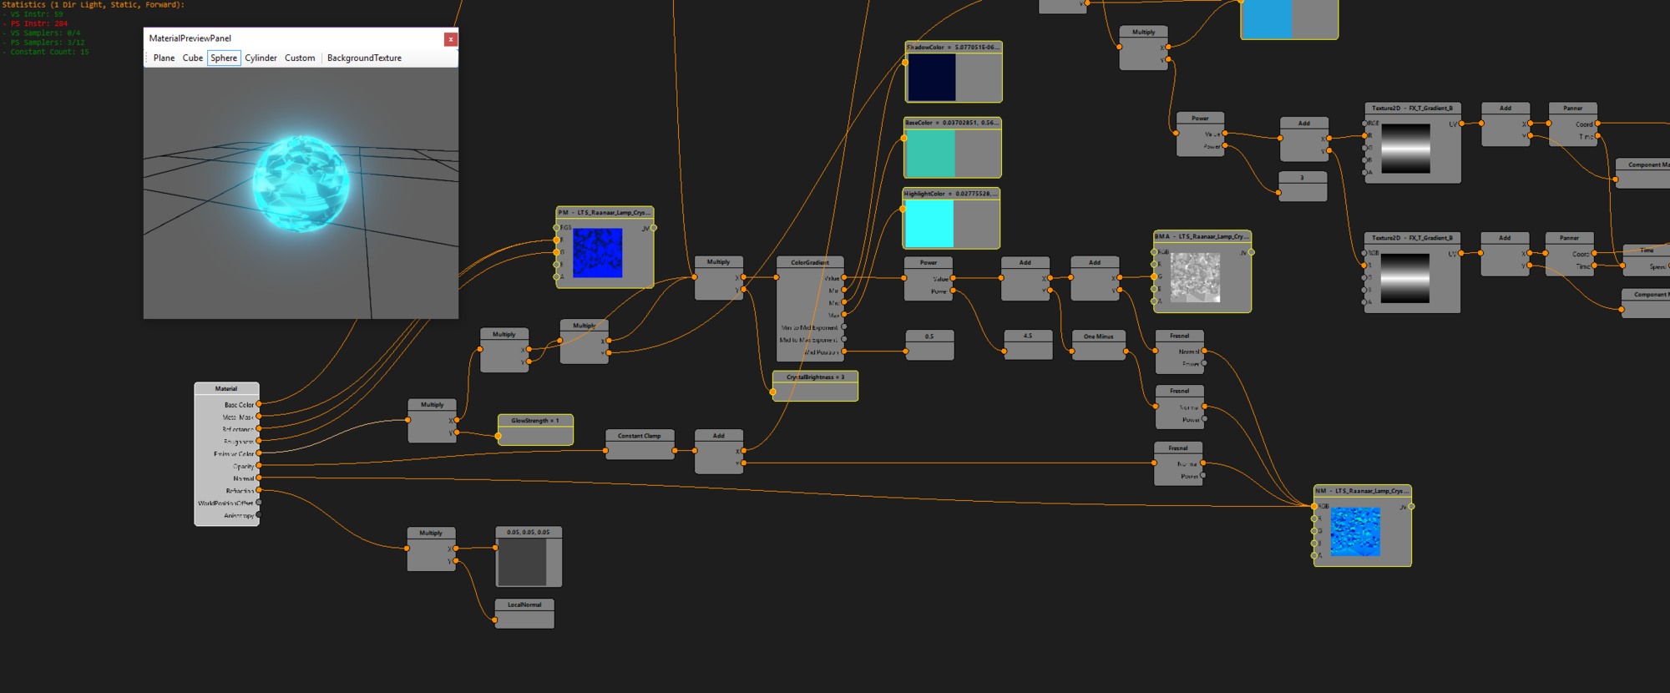Click Normal output pin on the bottom Fresnel node
Image resolution: width=1670 pixels, height=693 pixels.
tap(1202, 463)
